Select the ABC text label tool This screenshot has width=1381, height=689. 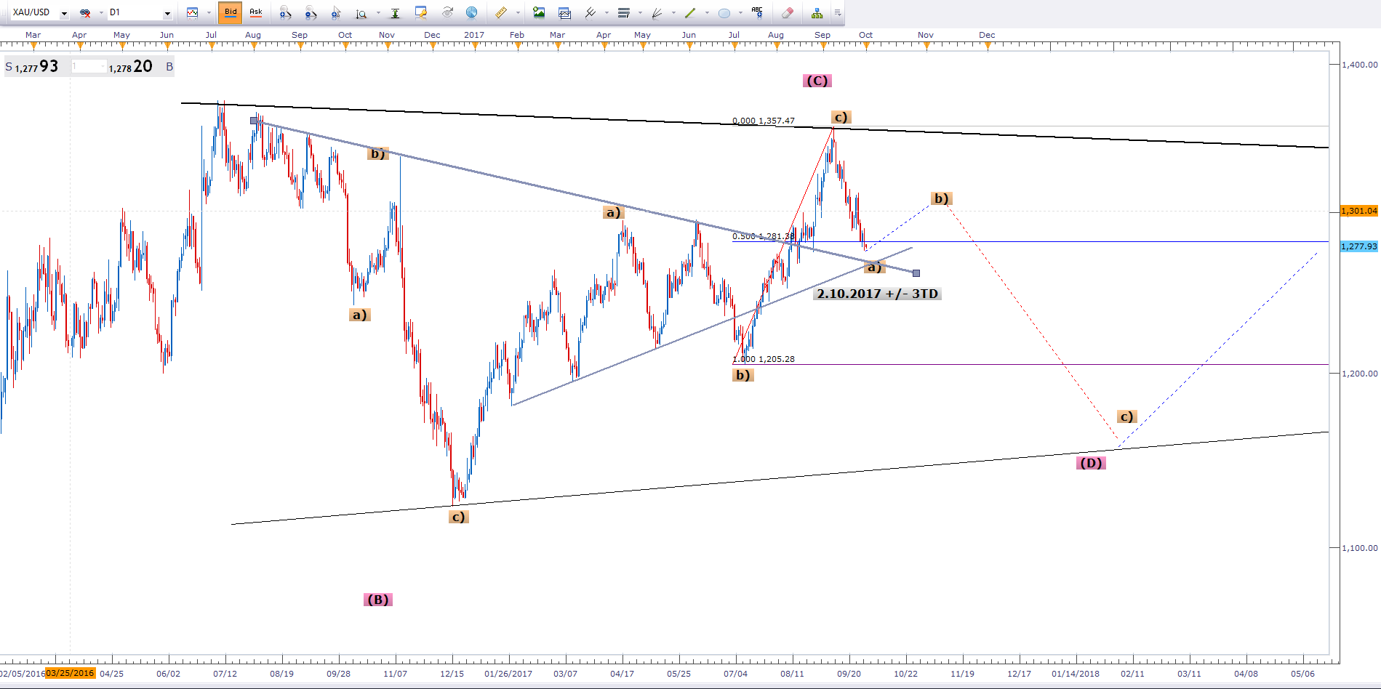pos(757,12)
